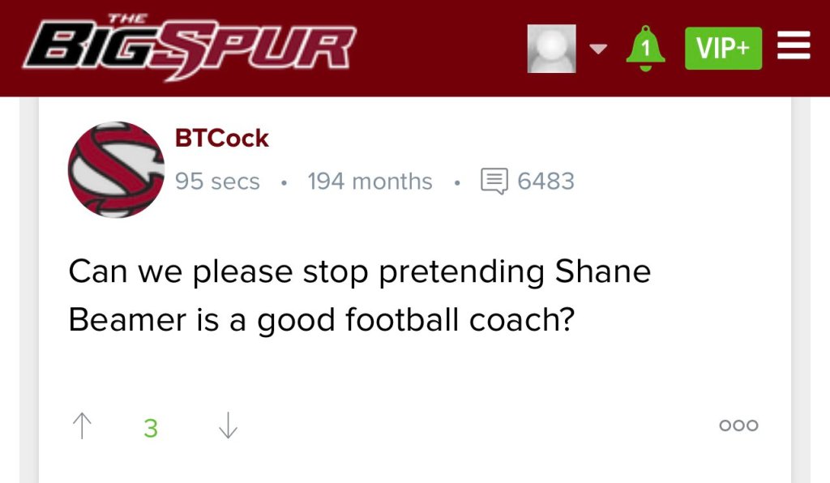
Task: Click the green vote score 3
Action: [x=151, y=428]
